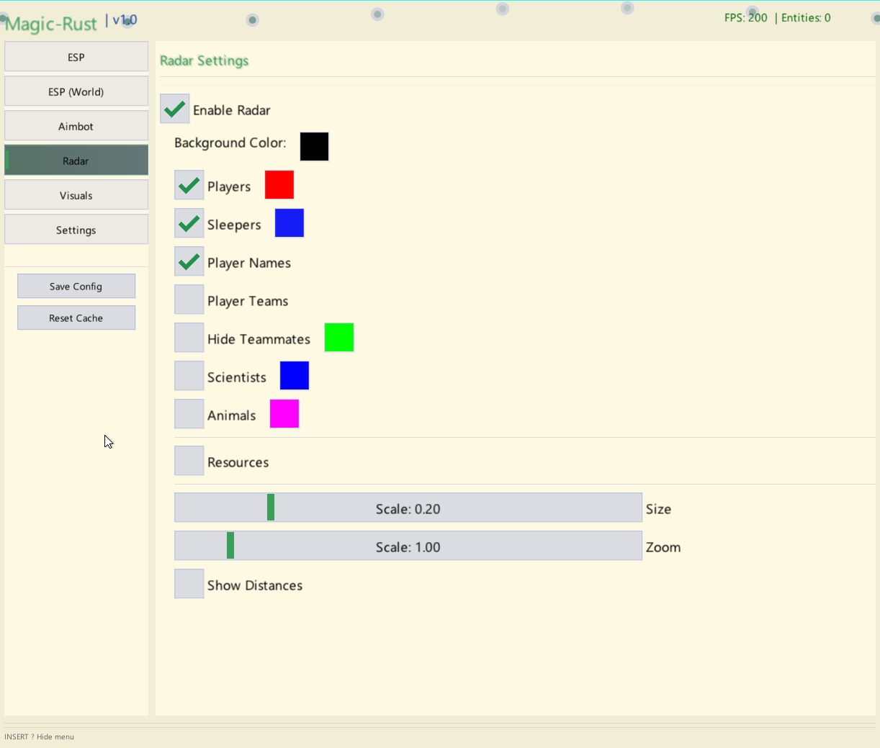The width and height of the screenshot is (880, 748).
Task: Open the ESP (World) section
Action: point(76,91)
